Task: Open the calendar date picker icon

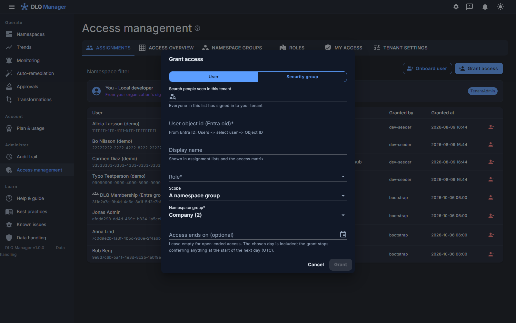Action: 343,234
